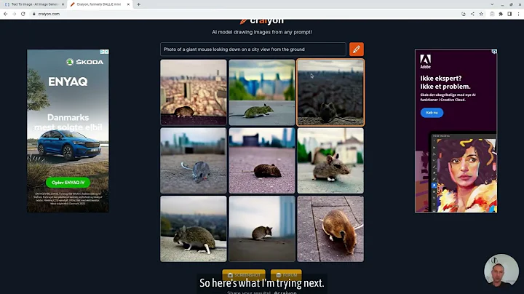Viewport: 524px width, 294px height.
Task: Reload the craiyon.com page
Action: (23, 14)
